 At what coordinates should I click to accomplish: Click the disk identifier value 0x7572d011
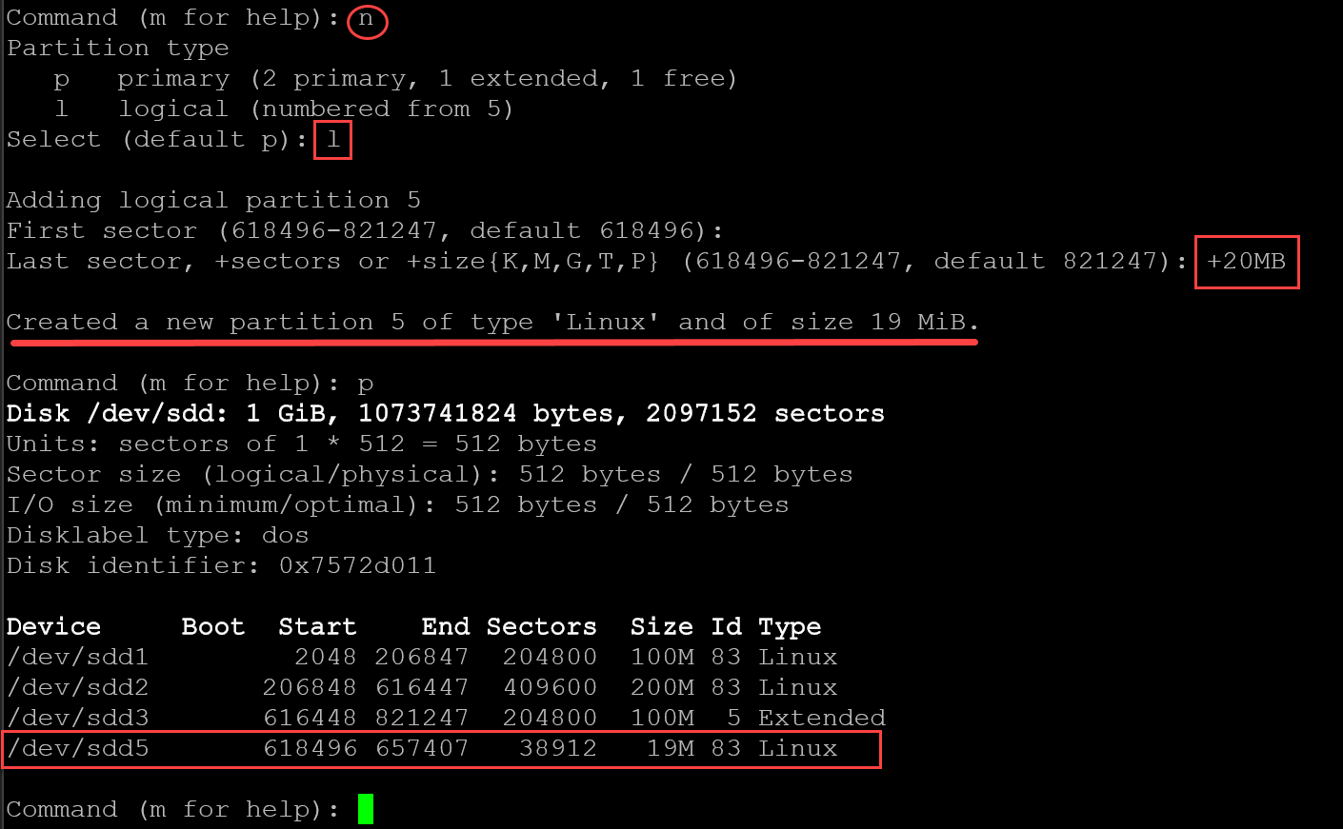[x=357, y=565]
